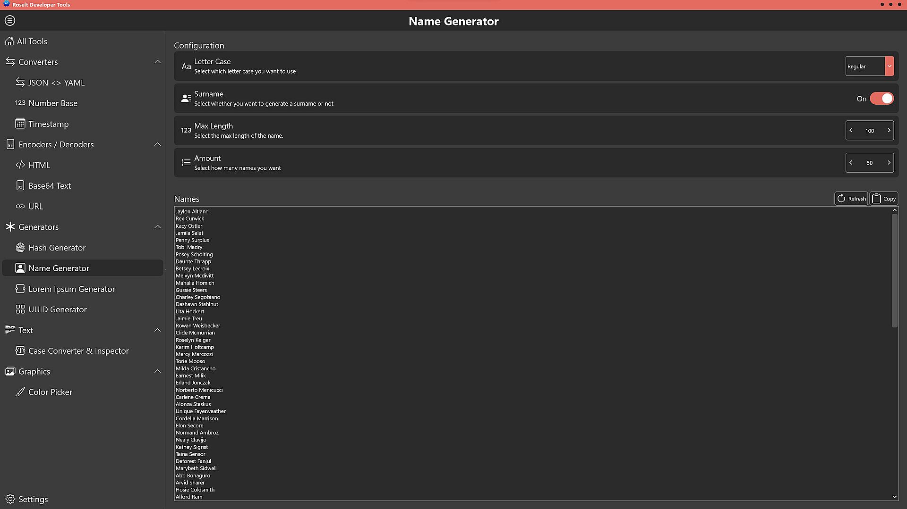This screenshot has height=509, width=907.
Task: Click the Base64 Text file icon
Action: 20,186
